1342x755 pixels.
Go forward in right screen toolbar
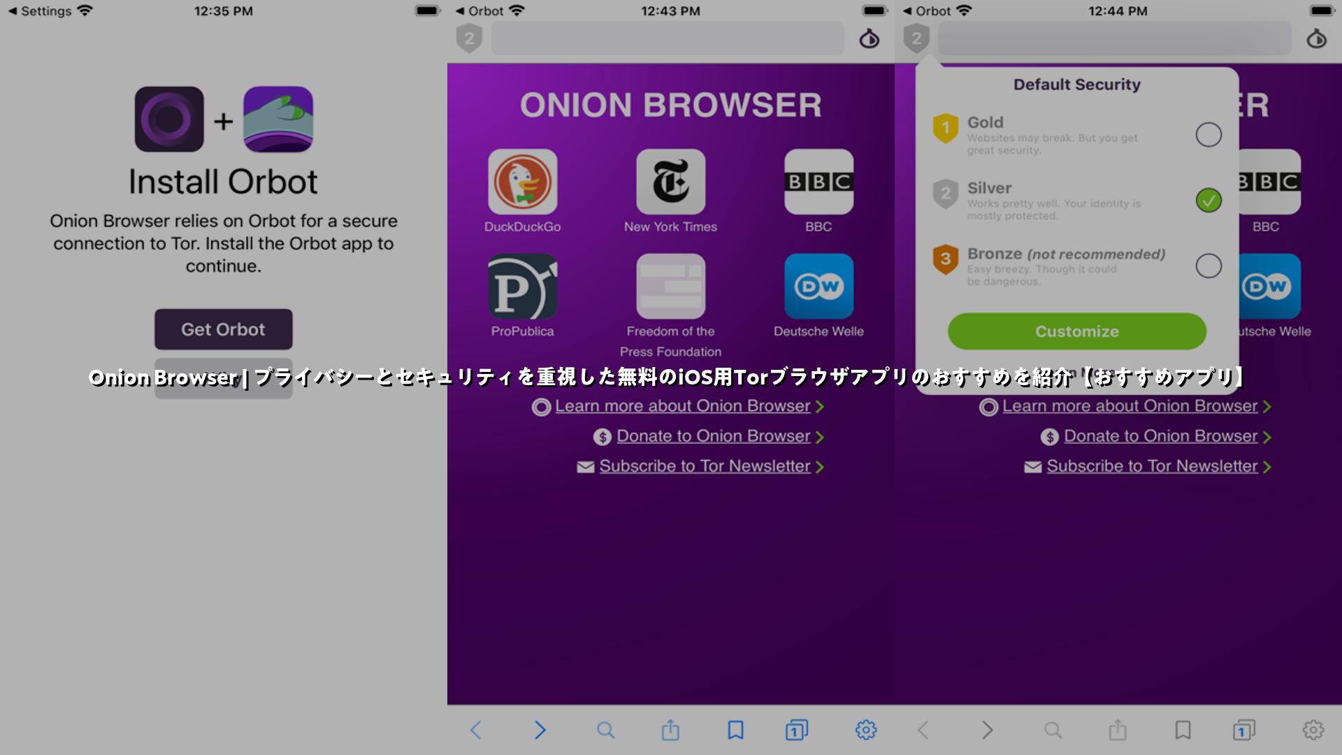point(987,730)
